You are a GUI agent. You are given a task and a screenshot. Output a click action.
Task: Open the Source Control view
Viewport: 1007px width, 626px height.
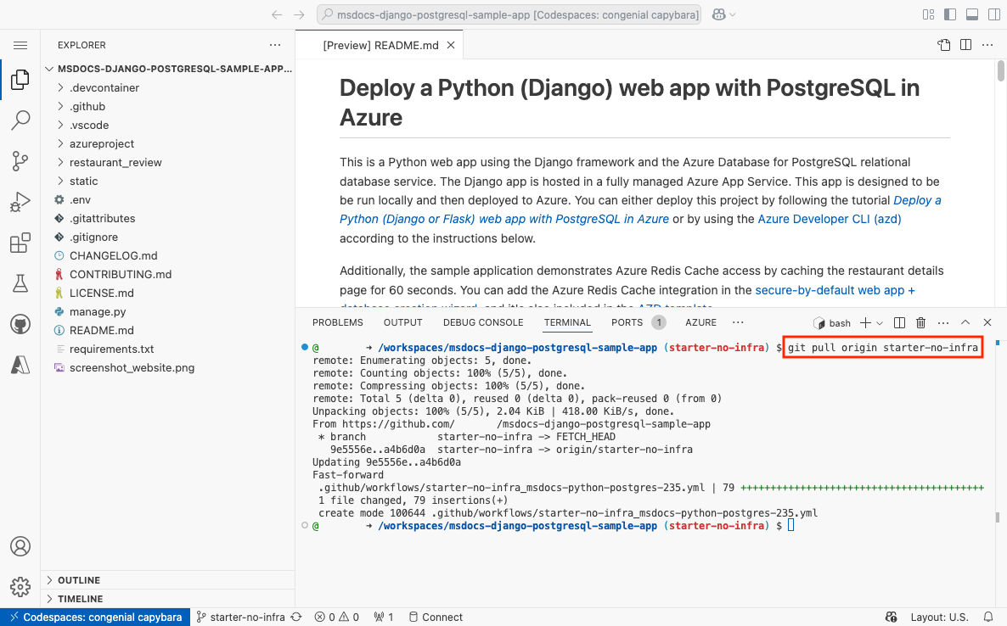(20, 161)
